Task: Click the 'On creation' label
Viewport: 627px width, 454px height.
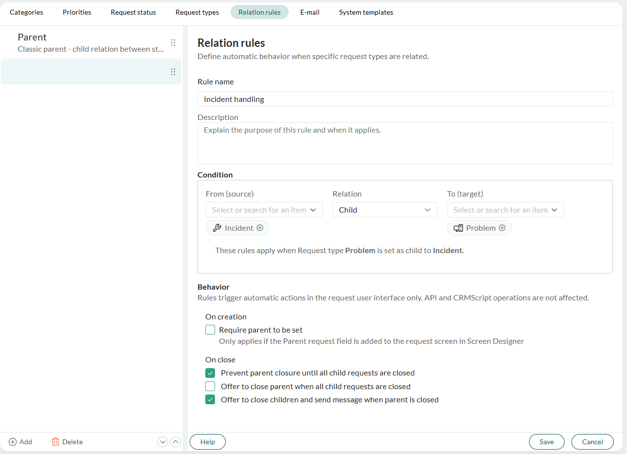Action: coord(226,316)
